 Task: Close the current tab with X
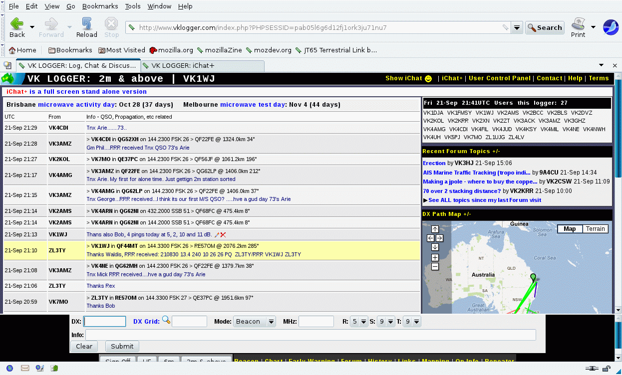tap(615, 65)
